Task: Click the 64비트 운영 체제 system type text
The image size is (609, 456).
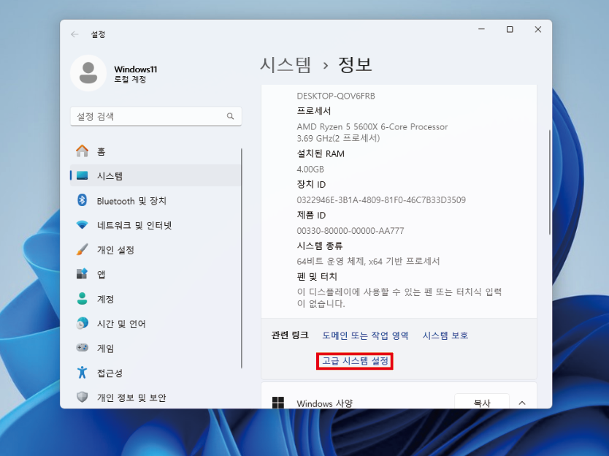Action: pyautogui.click(x=368, y=261)
